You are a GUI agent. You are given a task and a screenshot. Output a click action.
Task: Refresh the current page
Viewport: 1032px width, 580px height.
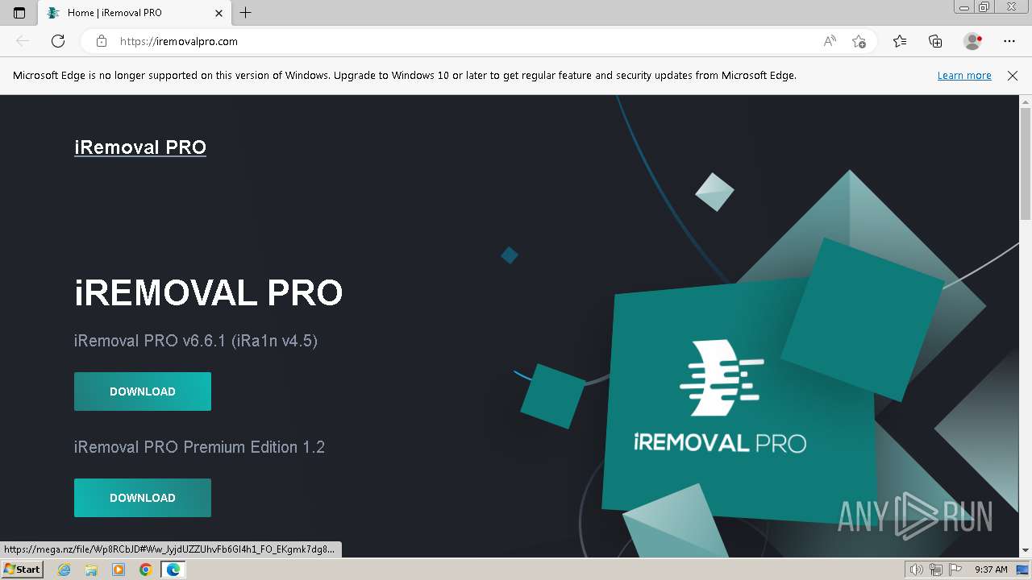[58, 41]
